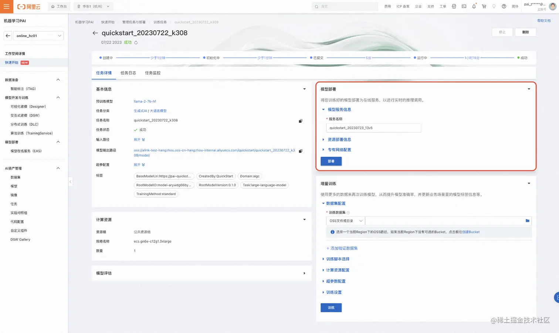Collapse 模型开发与训练 sidebar group

tap(58, 98)
